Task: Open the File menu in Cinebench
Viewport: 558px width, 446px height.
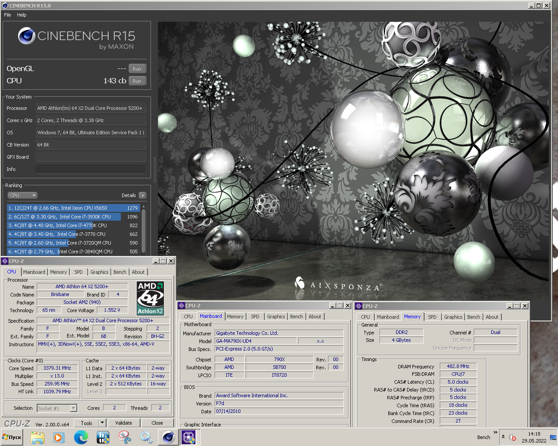Action: coord(7,15)
